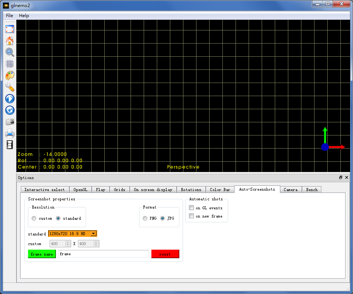Toggle the grid display icon
353x294 pixels.
pyautogui.click(x=10, y=64)
